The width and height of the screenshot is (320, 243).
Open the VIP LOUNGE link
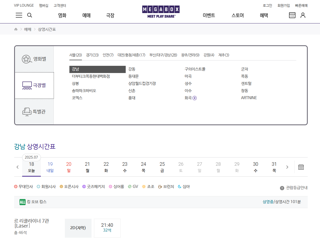[x=24, y=6]
